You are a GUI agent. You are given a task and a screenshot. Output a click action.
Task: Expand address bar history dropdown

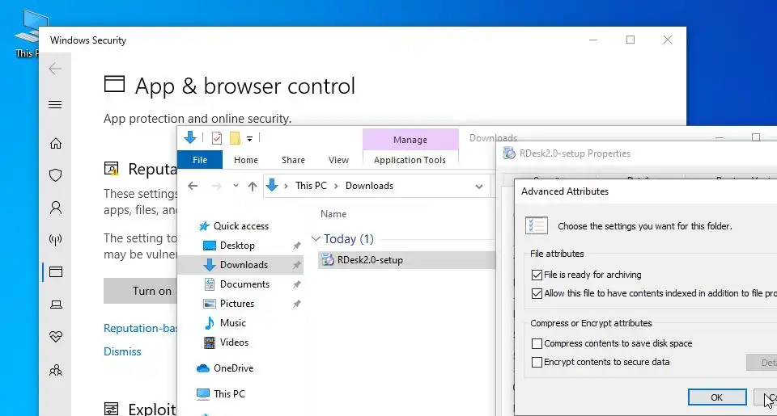478,187
